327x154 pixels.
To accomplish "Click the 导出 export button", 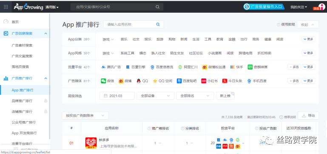I will [x=308, y=115].
